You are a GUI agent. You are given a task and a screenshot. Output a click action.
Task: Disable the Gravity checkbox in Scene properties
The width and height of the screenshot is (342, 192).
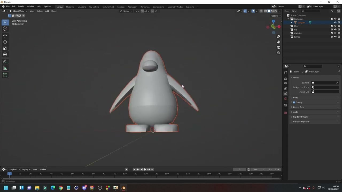tap(294, 102)
